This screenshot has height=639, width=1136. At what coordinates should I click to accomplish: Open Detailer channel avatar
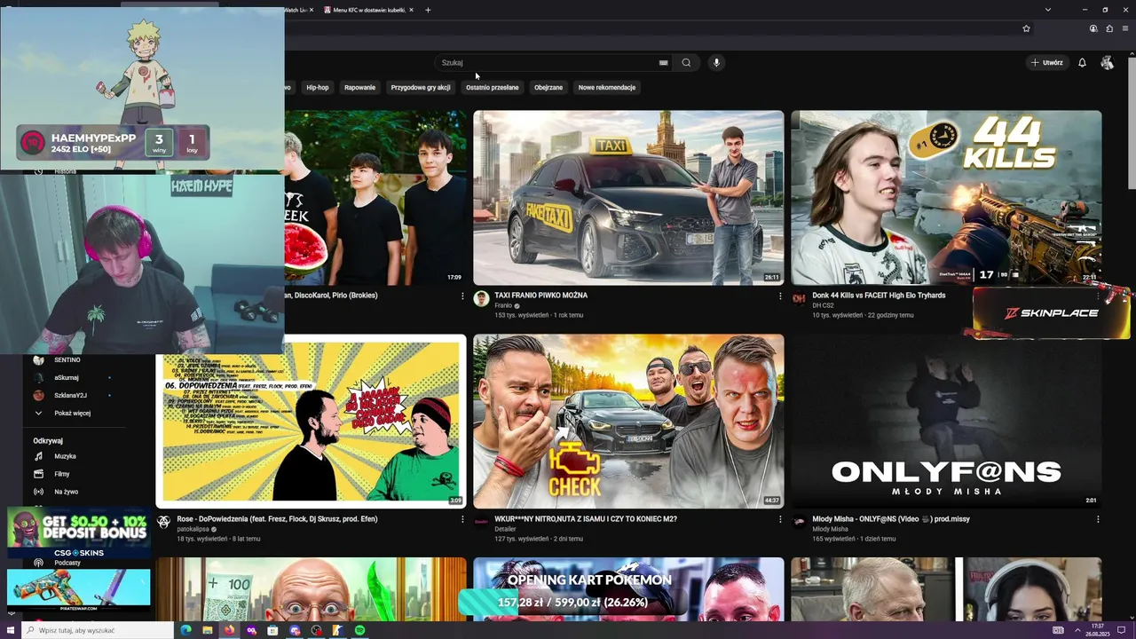coord(481,523)
